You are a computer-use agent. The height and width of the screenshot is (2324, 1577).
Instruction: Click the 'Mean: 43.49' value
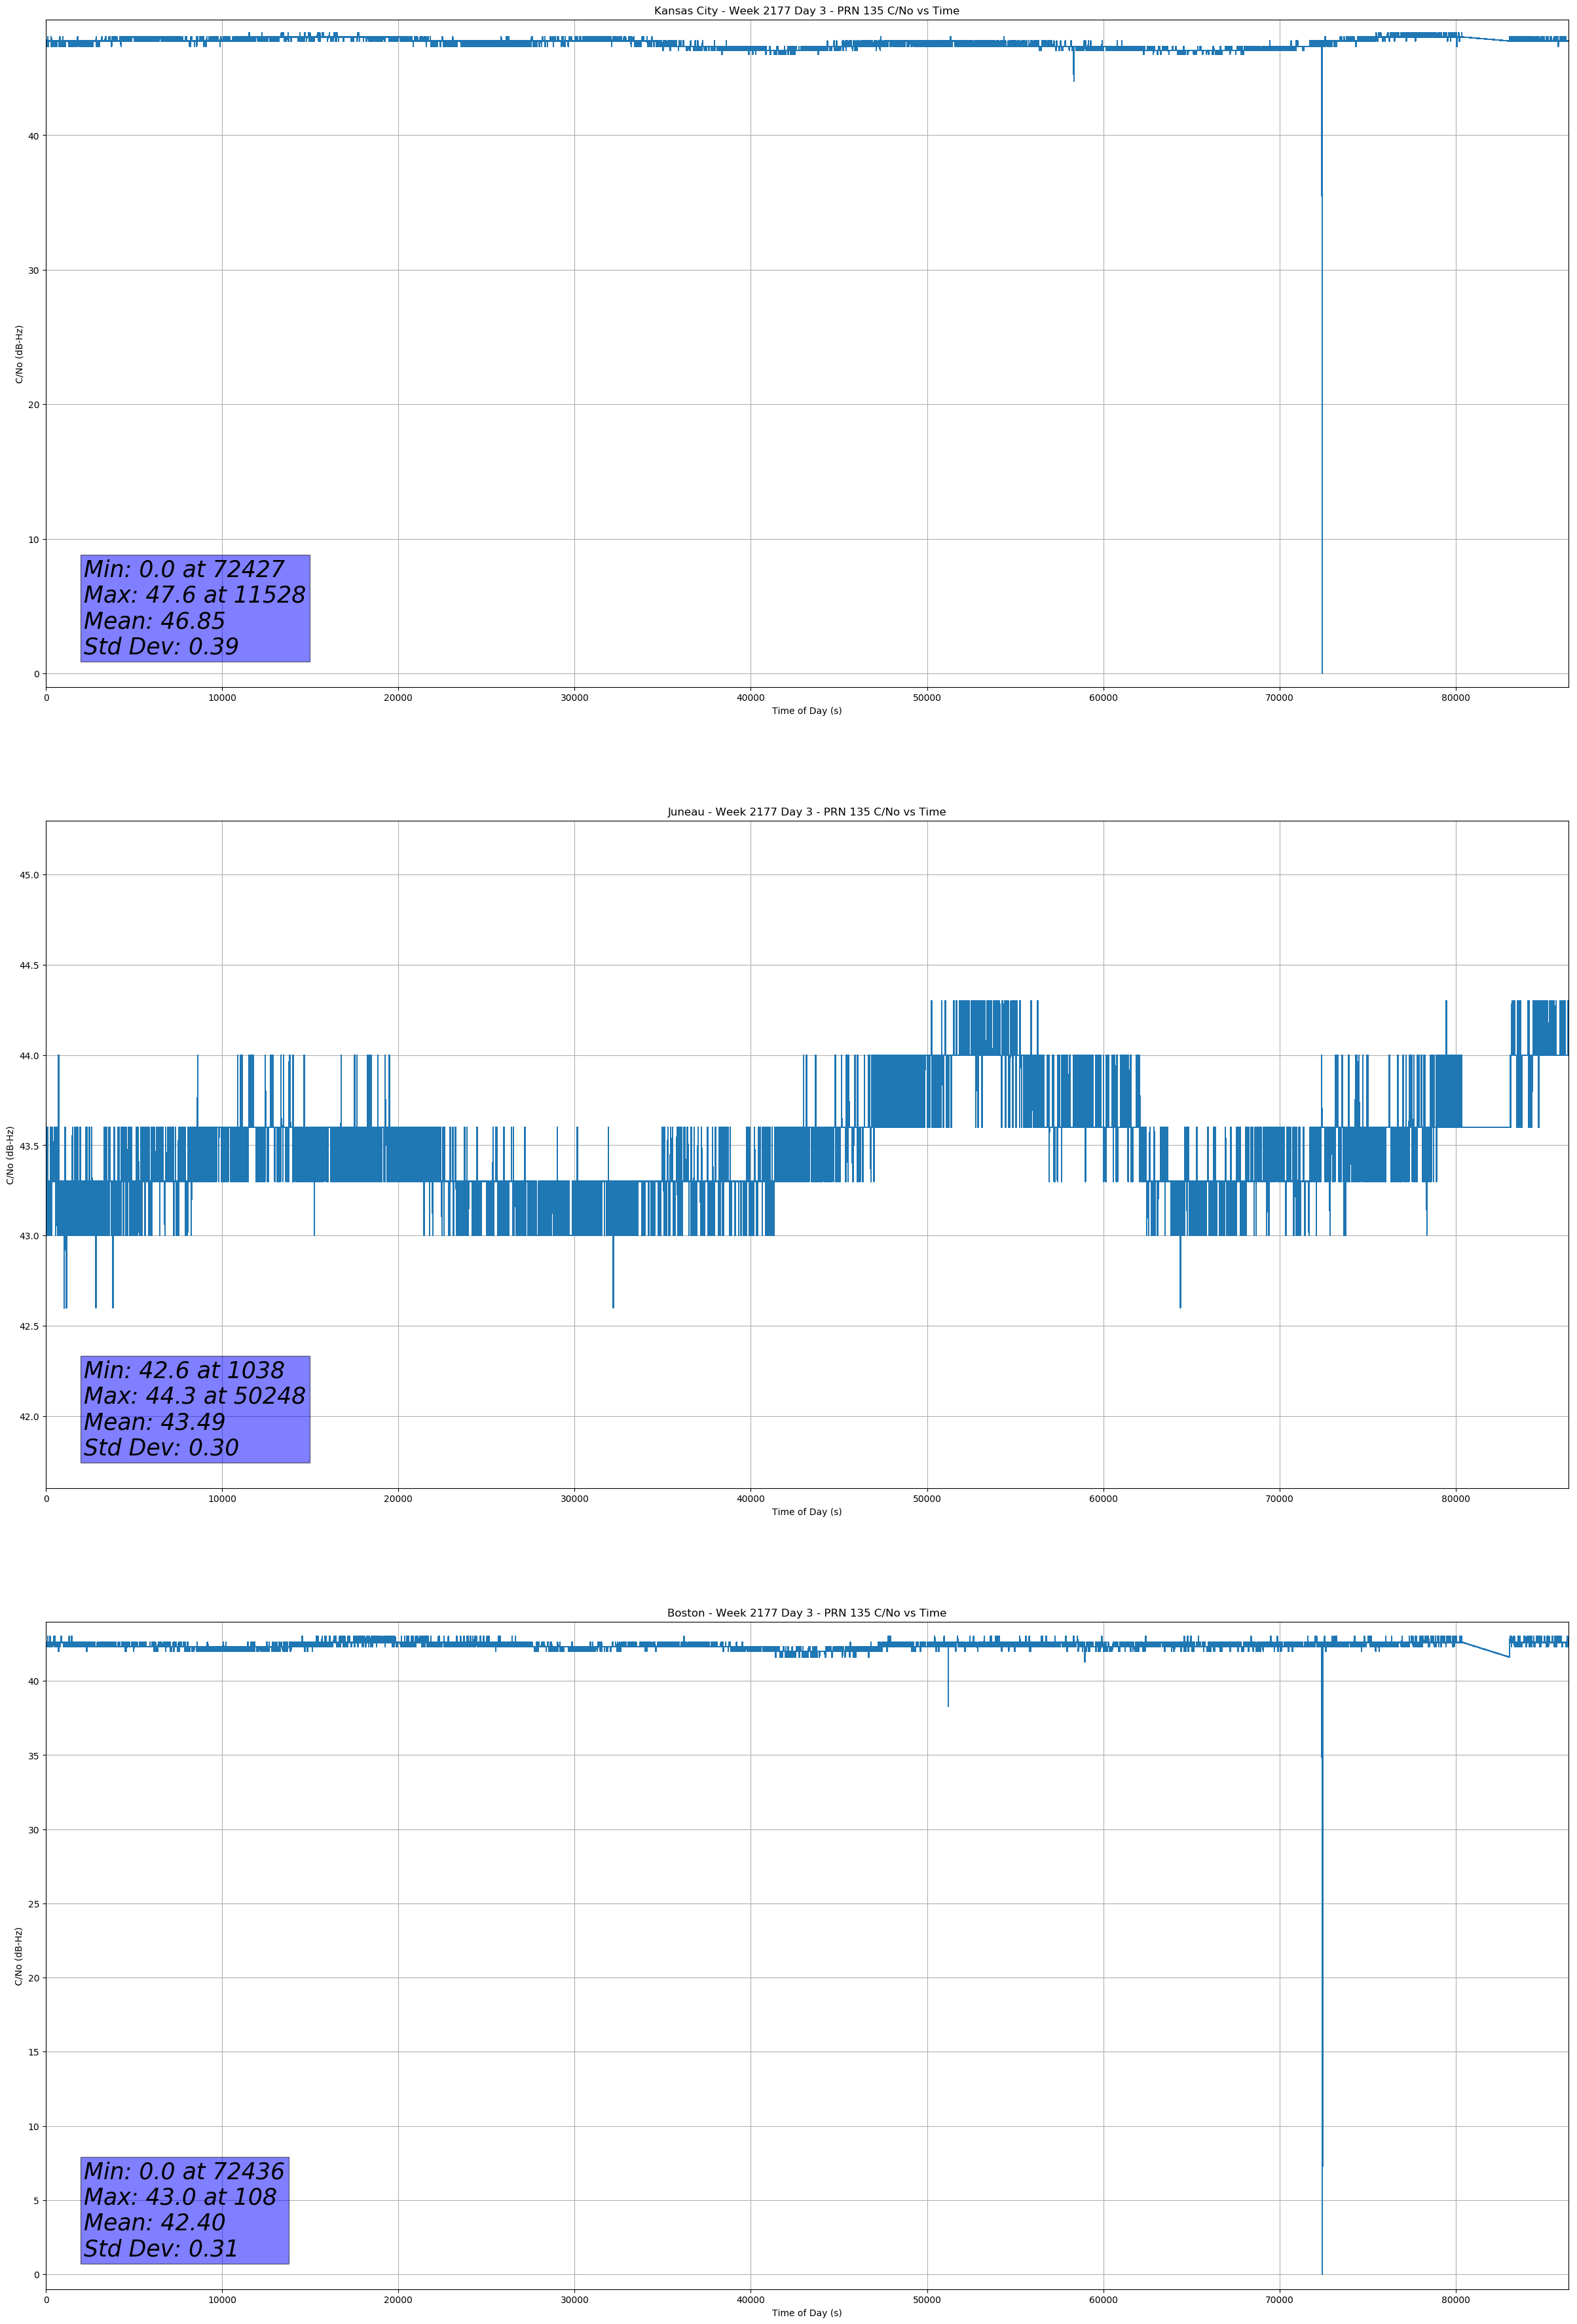[x=154, y=1422]
